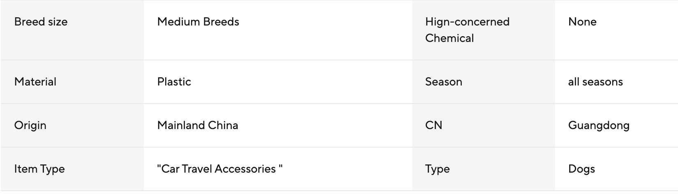Select the 'Dogs' type value
Image resolution: width=678 pixels, height=194 pixels.
(581, 169)
